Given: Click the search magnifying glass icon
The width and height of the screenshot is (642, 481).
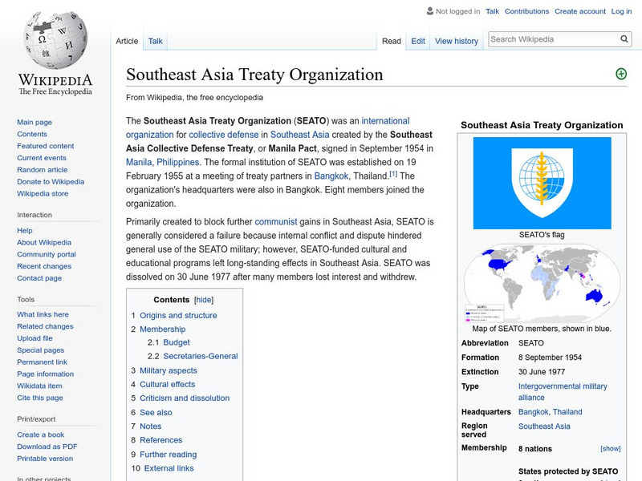Looking at the screenshot, I should 624,39.
